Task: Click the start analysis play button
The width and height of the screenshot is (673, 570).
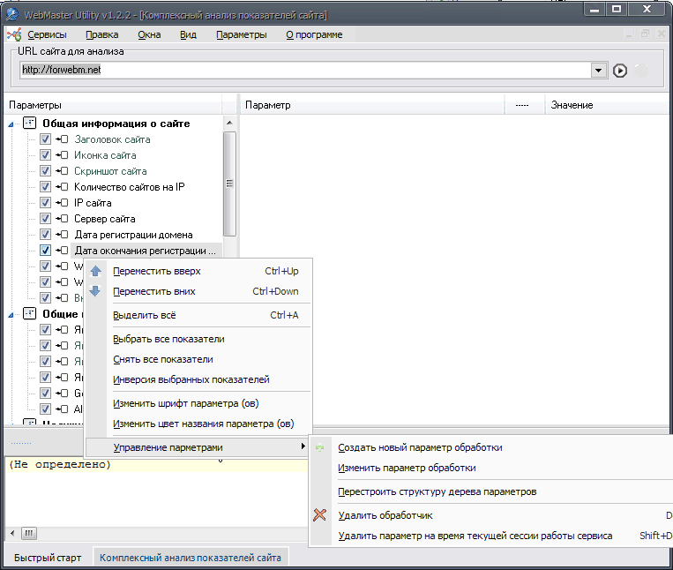Action: click(620, 71)
